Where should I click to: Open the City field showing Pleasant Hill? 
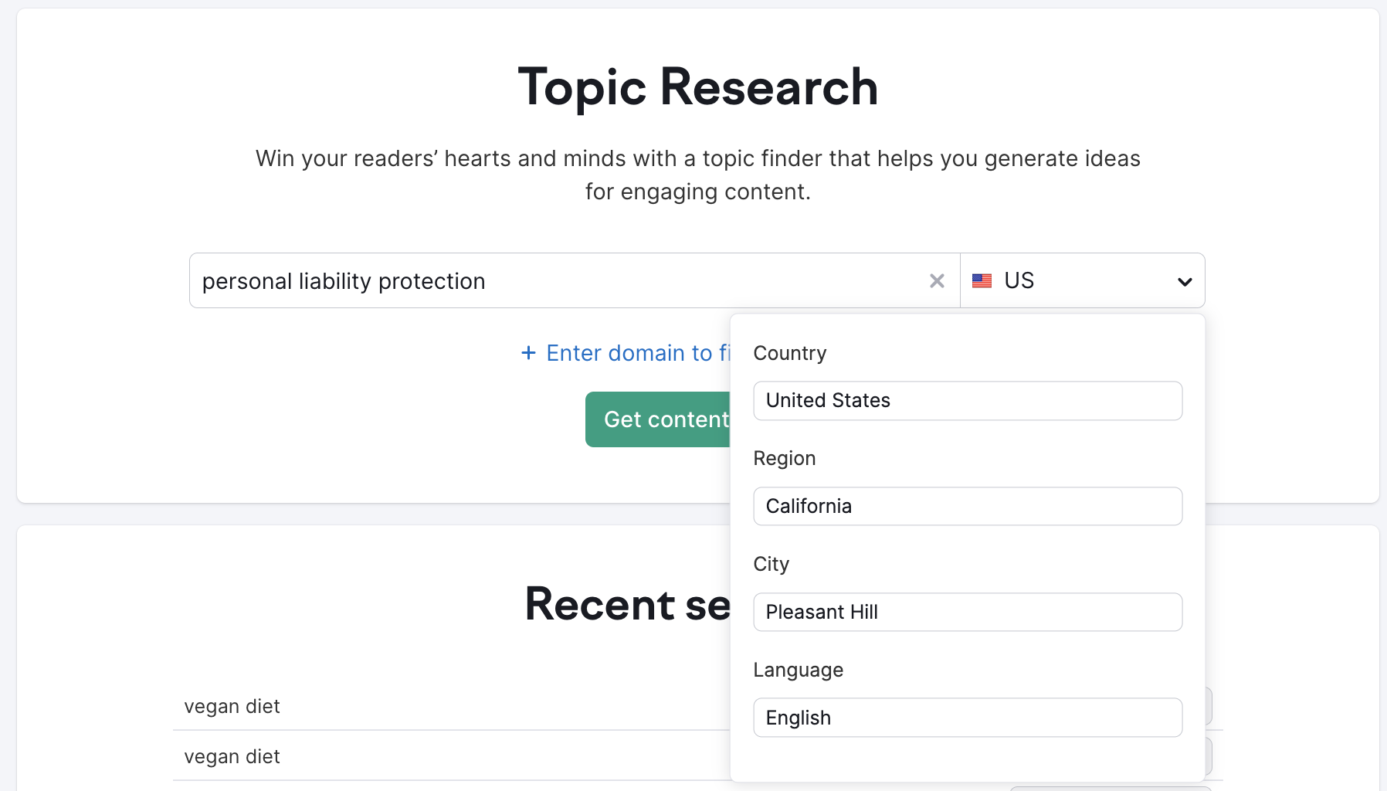point(967,611)
